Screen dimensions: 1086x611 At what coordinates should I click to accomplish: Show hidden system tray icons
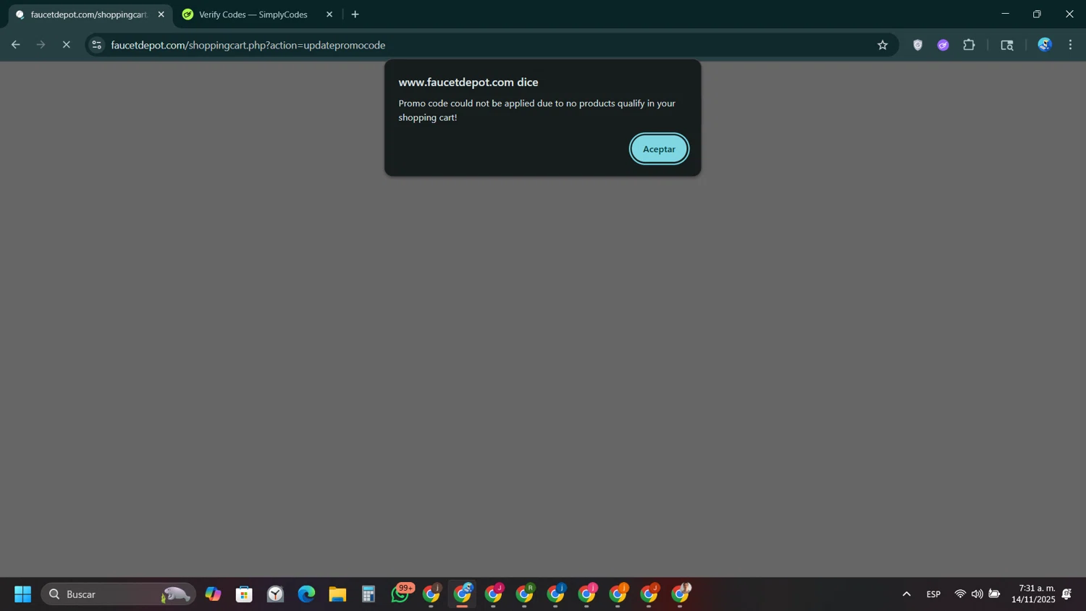point(906,594)
